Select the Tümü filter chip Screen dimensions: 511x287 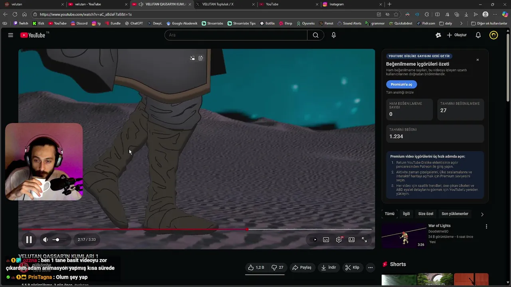pos(389,214)
